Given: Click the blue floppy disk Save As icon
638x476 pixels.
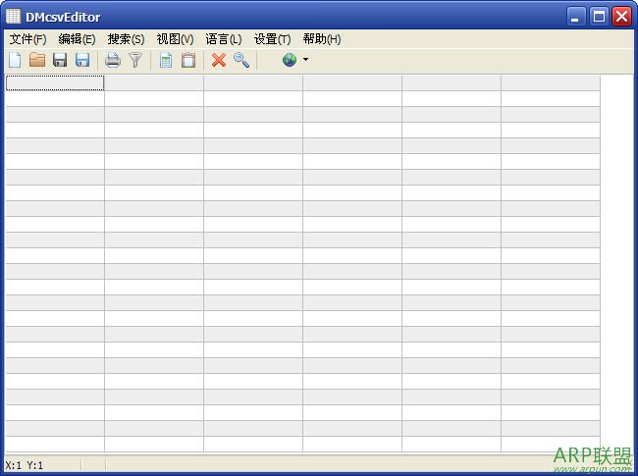Looking at the screenshot, I should [x=82, y=60].
